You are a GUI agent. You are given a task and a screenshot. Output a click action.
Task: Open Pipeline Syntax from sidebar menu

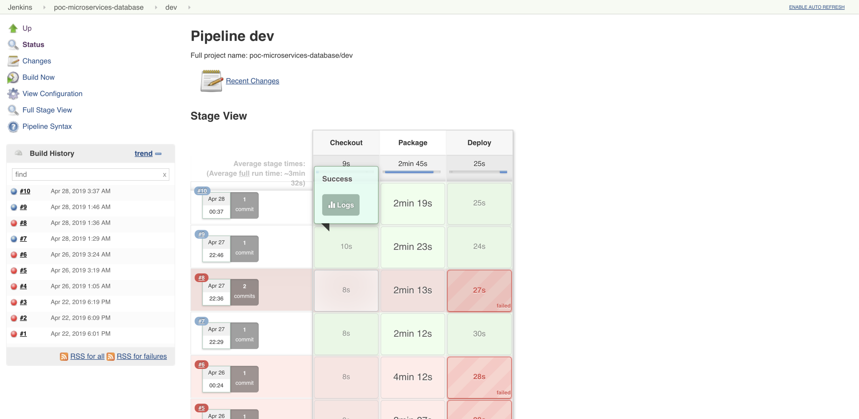[47, 127]
